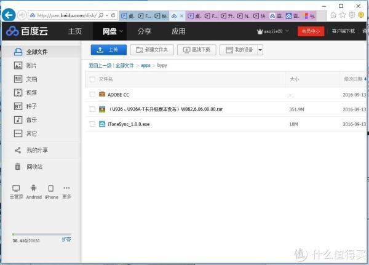Click the 全部文件 breadcrumb link
Image resolution: width=369 pixels, height=265 pixels.
pyautogui.click(x=124, y=65)
